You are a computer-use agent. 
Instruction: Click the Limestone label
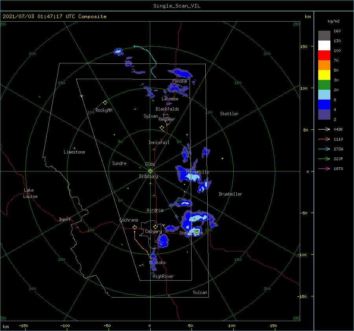(x=74, y=152)
